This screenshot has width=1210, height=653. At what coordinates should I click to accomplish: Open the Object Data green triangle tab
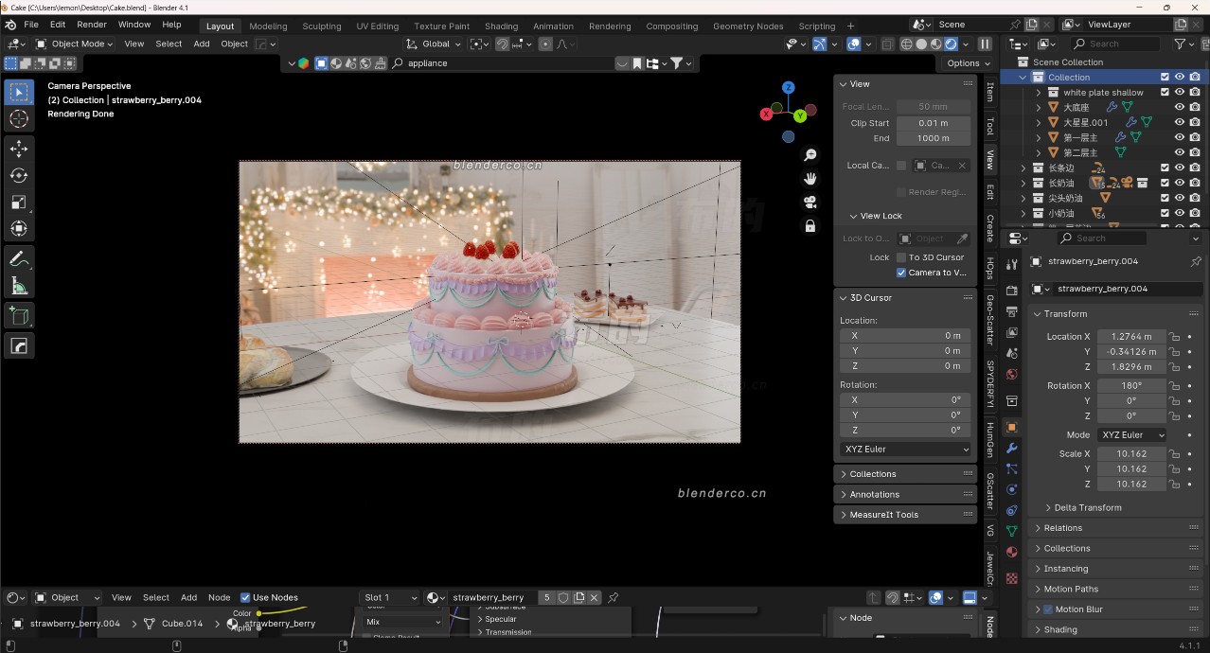1012,531
